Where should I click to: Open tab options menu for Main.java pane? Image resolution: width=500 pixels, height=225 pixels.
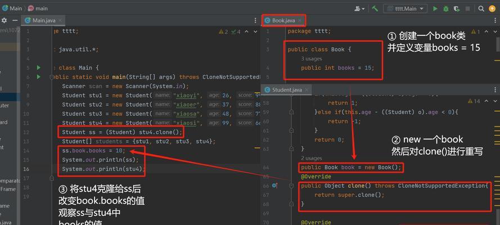tap(255, 20)
